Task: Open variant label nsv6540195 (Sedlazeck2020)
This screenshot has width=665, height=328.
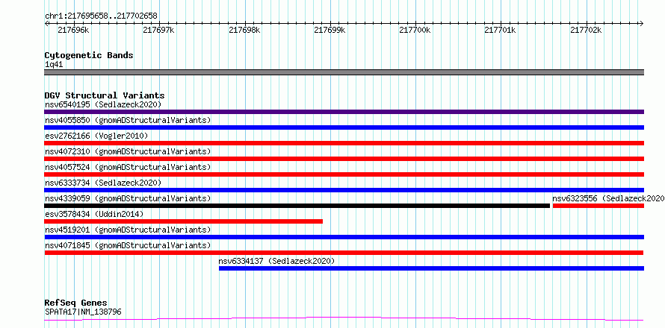Action: (x=103, y=104)
